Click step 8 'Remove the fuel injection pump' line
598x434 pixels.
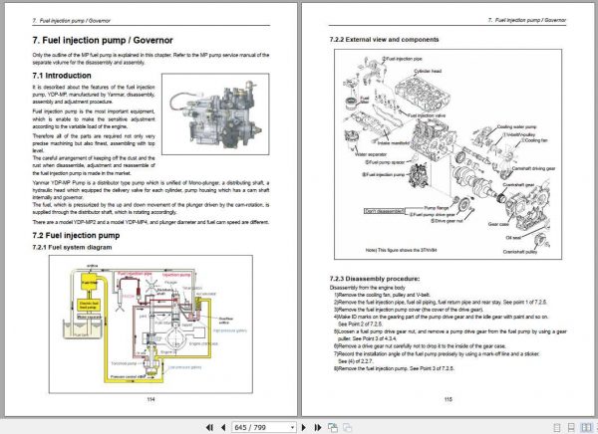[x=394, y=368]
